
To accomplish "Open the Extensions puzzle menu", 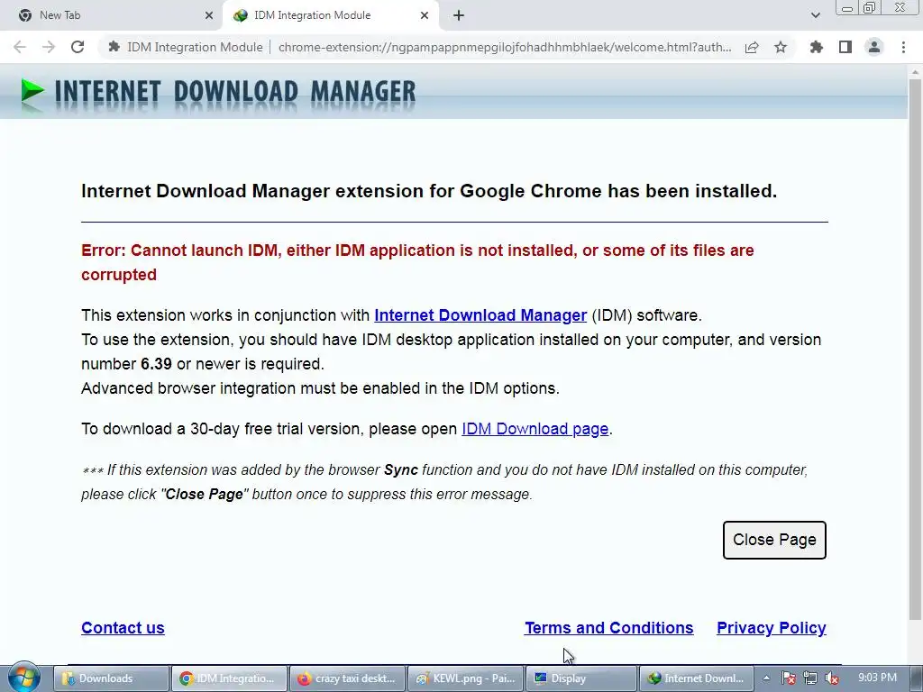I will coord(816,47).
